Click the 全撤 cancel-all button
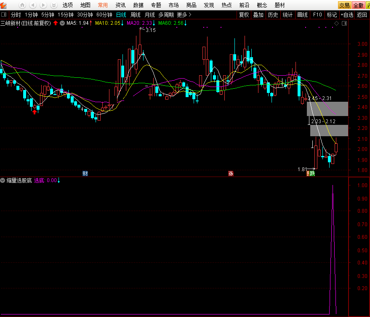Image resolution: width=370 pixels, height=317 pixels. click(358, 5)
